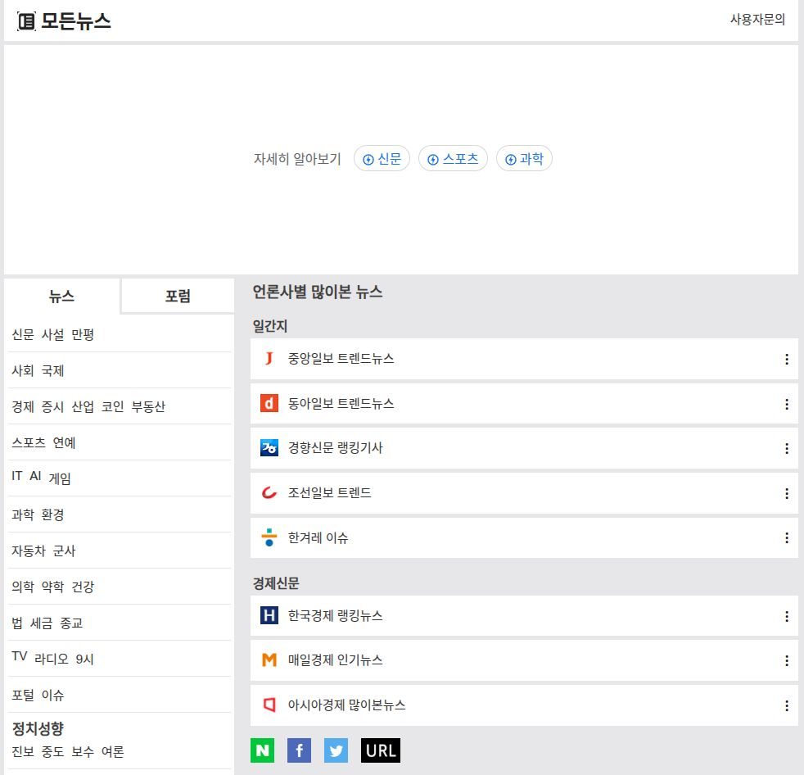
Task: Select the 뉴스 tab
Action: tap(62, 297)
